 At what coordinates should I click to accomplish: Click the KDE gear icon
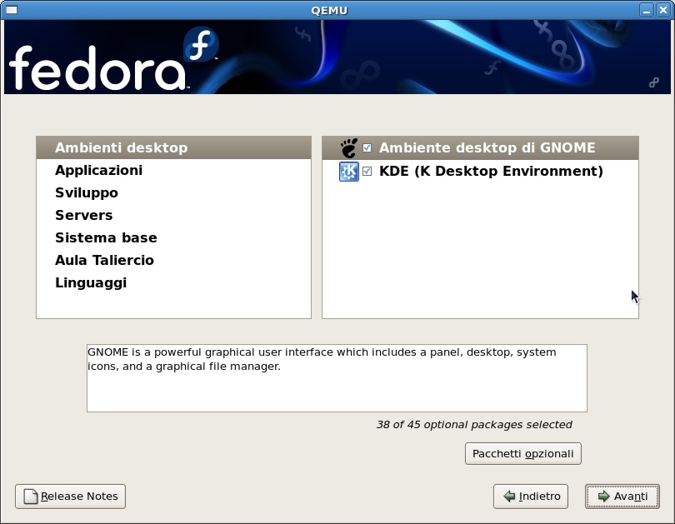pos(348,172)
